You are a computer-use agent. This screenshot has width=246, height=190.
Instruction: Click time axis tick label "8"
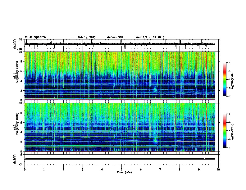click(180, 170)
